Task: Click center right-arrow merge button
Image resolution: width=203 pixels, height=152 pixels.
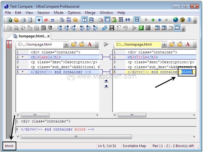Action: 106,81
